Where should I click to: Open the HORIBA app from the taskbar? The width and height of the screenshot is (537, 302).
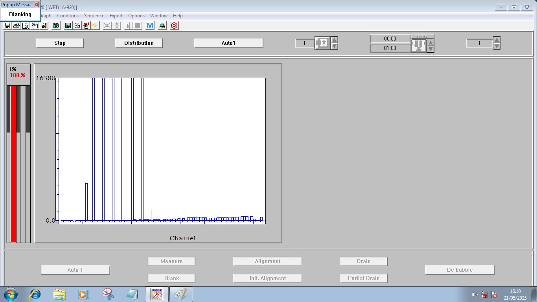pos(156,294)
